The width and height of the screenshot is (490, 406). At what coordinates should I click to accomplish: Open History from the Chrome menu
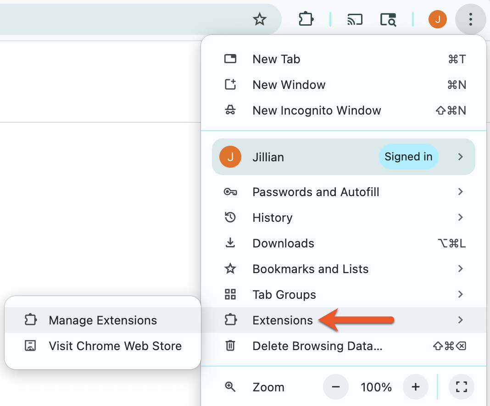coord(272,218)
